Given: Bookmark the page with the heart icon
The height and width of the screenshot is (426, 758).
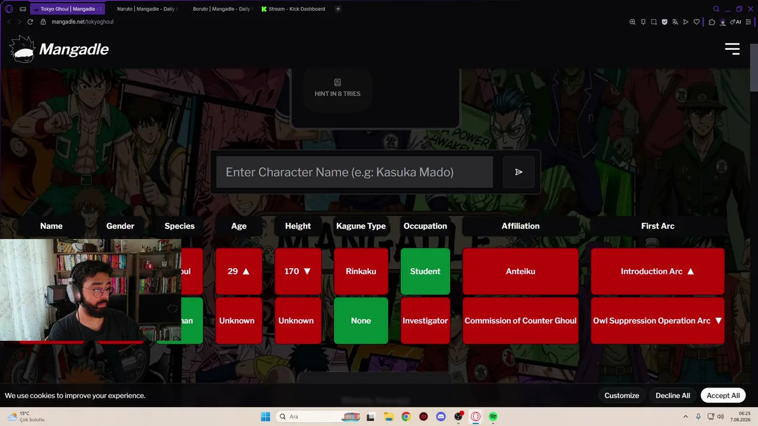Looking at the screenshot, I should click(696, 22).
